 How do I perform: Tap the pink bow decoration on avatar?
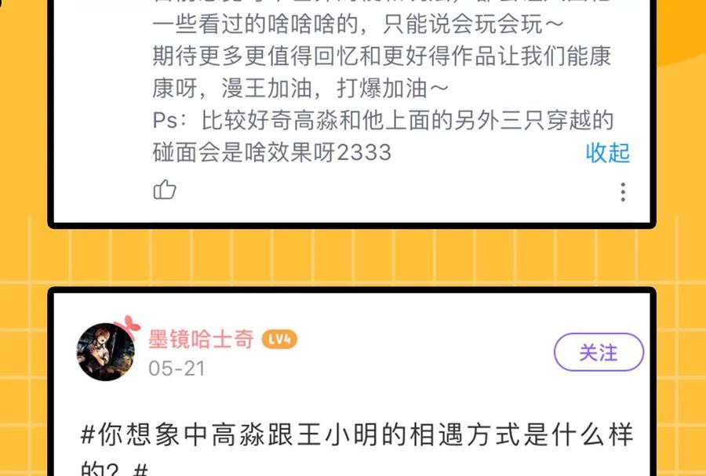(x=127, y=325)
